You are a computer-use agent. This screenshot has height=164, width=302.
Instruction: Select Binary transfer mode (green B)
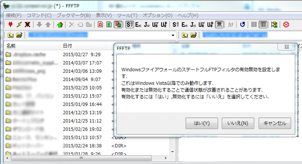coord(109,25)
